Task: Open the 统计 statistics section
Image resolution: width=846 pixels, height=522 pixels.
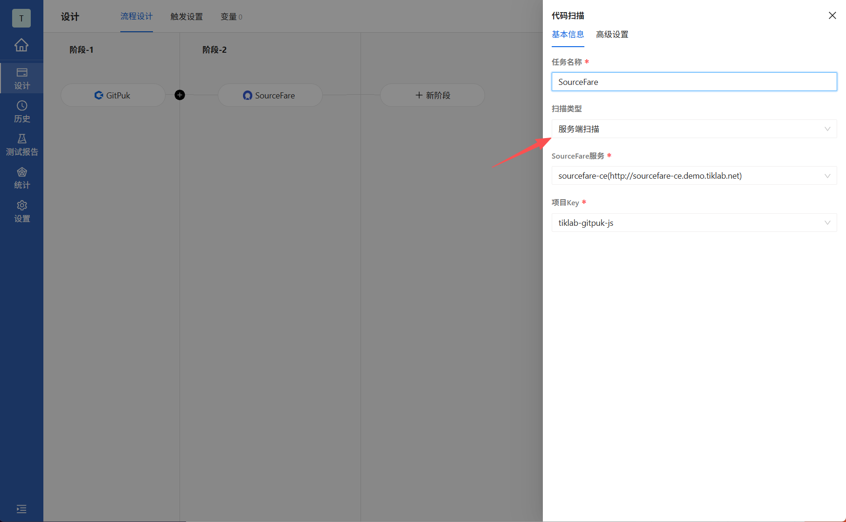Action: [x=21, y=178]
